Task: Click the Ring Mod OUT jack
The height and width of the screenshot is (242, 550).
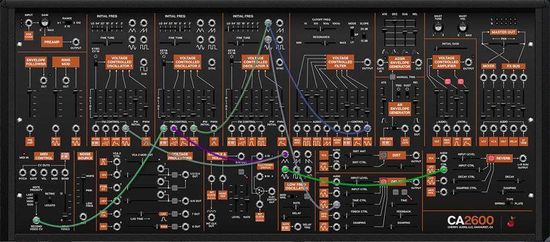Action: (65, 80)
